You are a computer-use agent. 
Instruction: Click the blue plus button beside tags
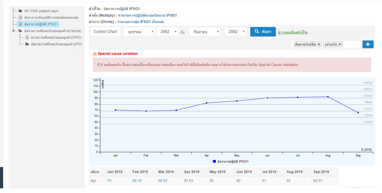click(x=368, y=44)
